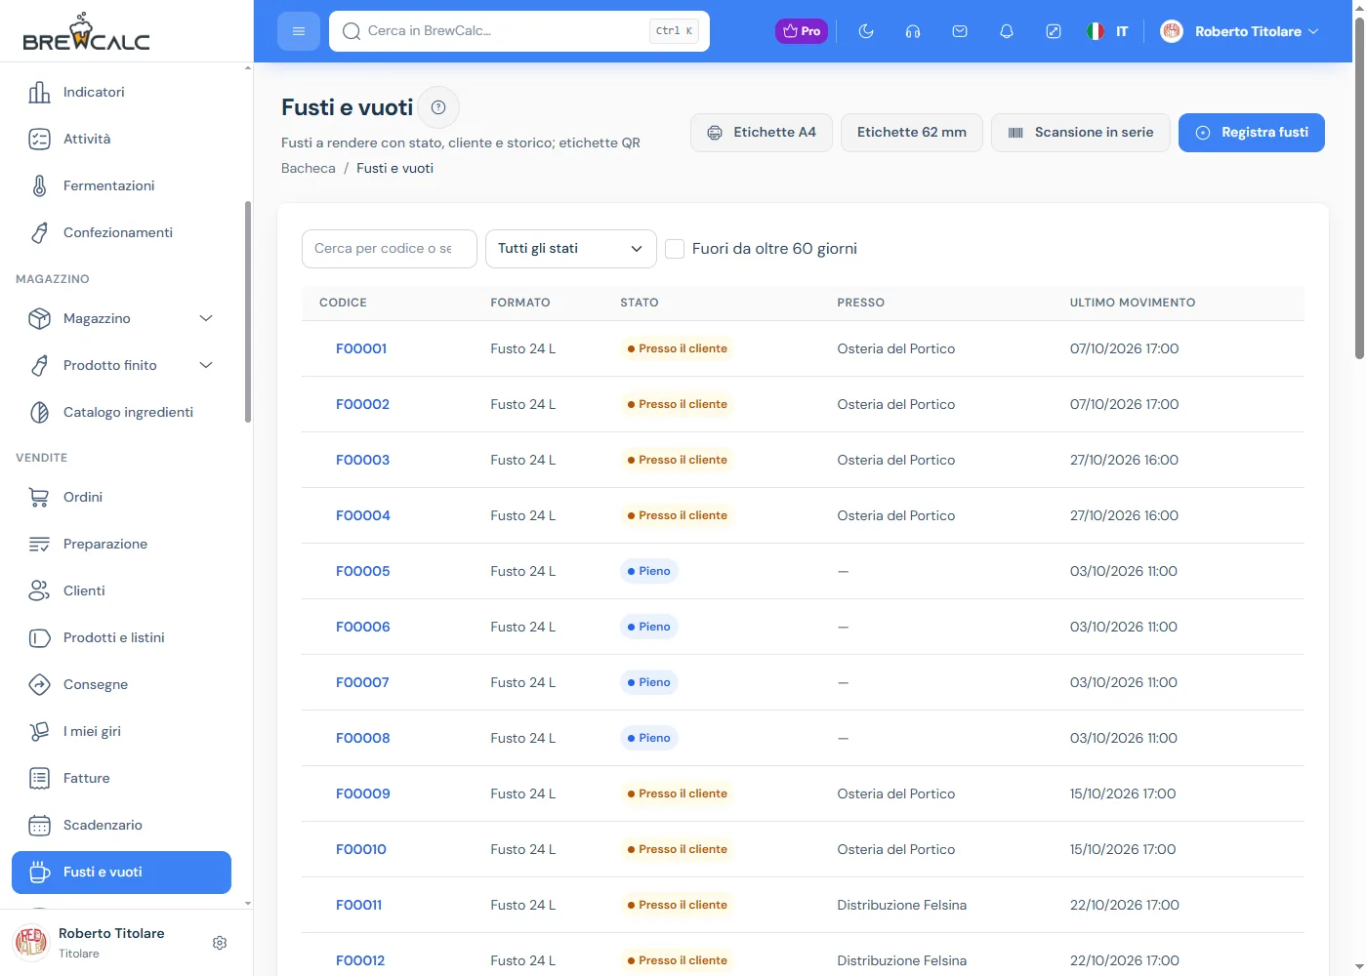Open Confezionamenti in the sidebar

(121, 232)
